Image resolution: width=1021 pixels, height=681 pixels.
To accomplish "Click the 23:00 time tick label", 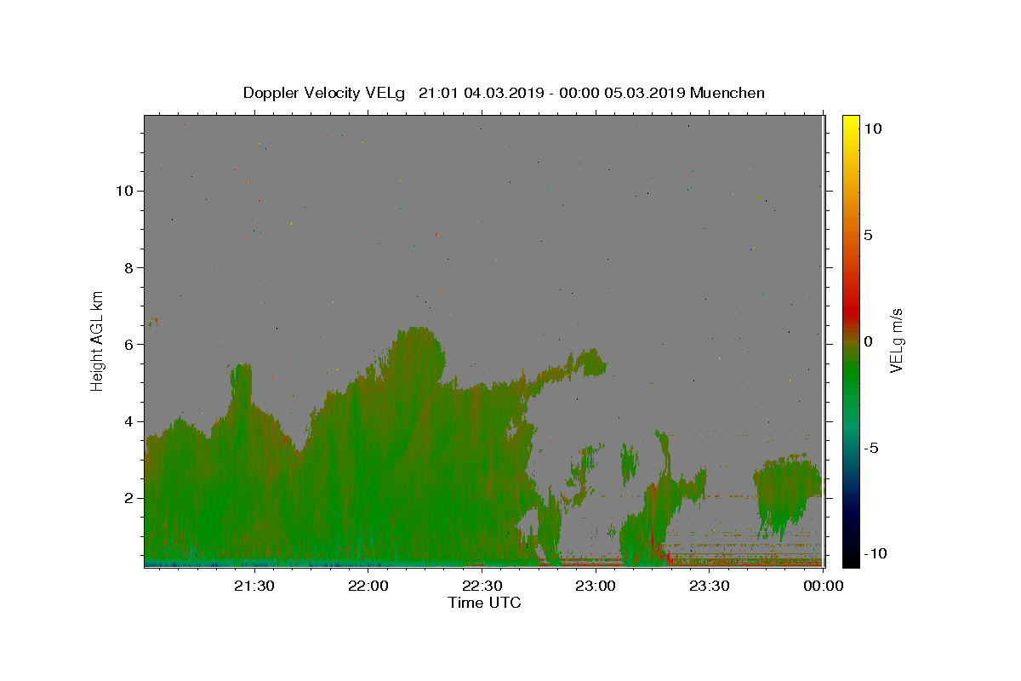I will click(596, 586).
